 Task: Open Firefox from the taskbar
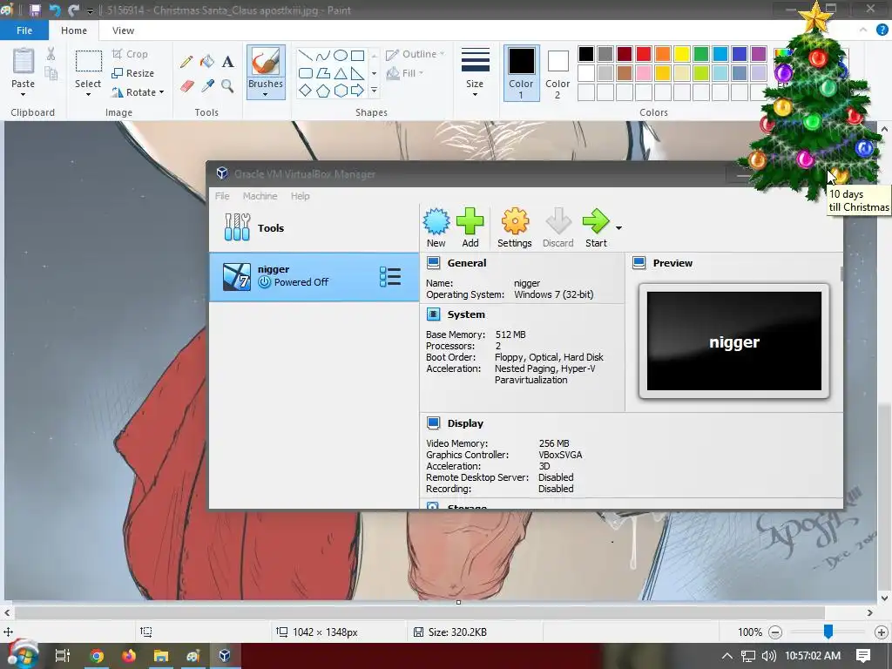pyautogui.click(x=129, y=656)
